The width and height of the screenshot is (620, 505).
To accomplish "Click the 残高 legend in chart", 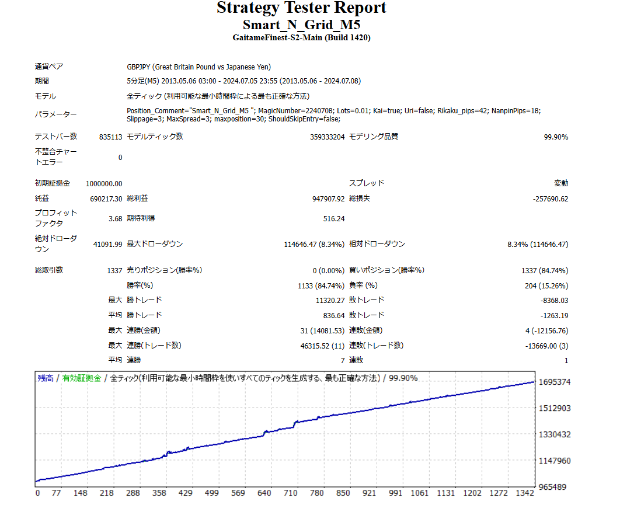I will (46, 378).
